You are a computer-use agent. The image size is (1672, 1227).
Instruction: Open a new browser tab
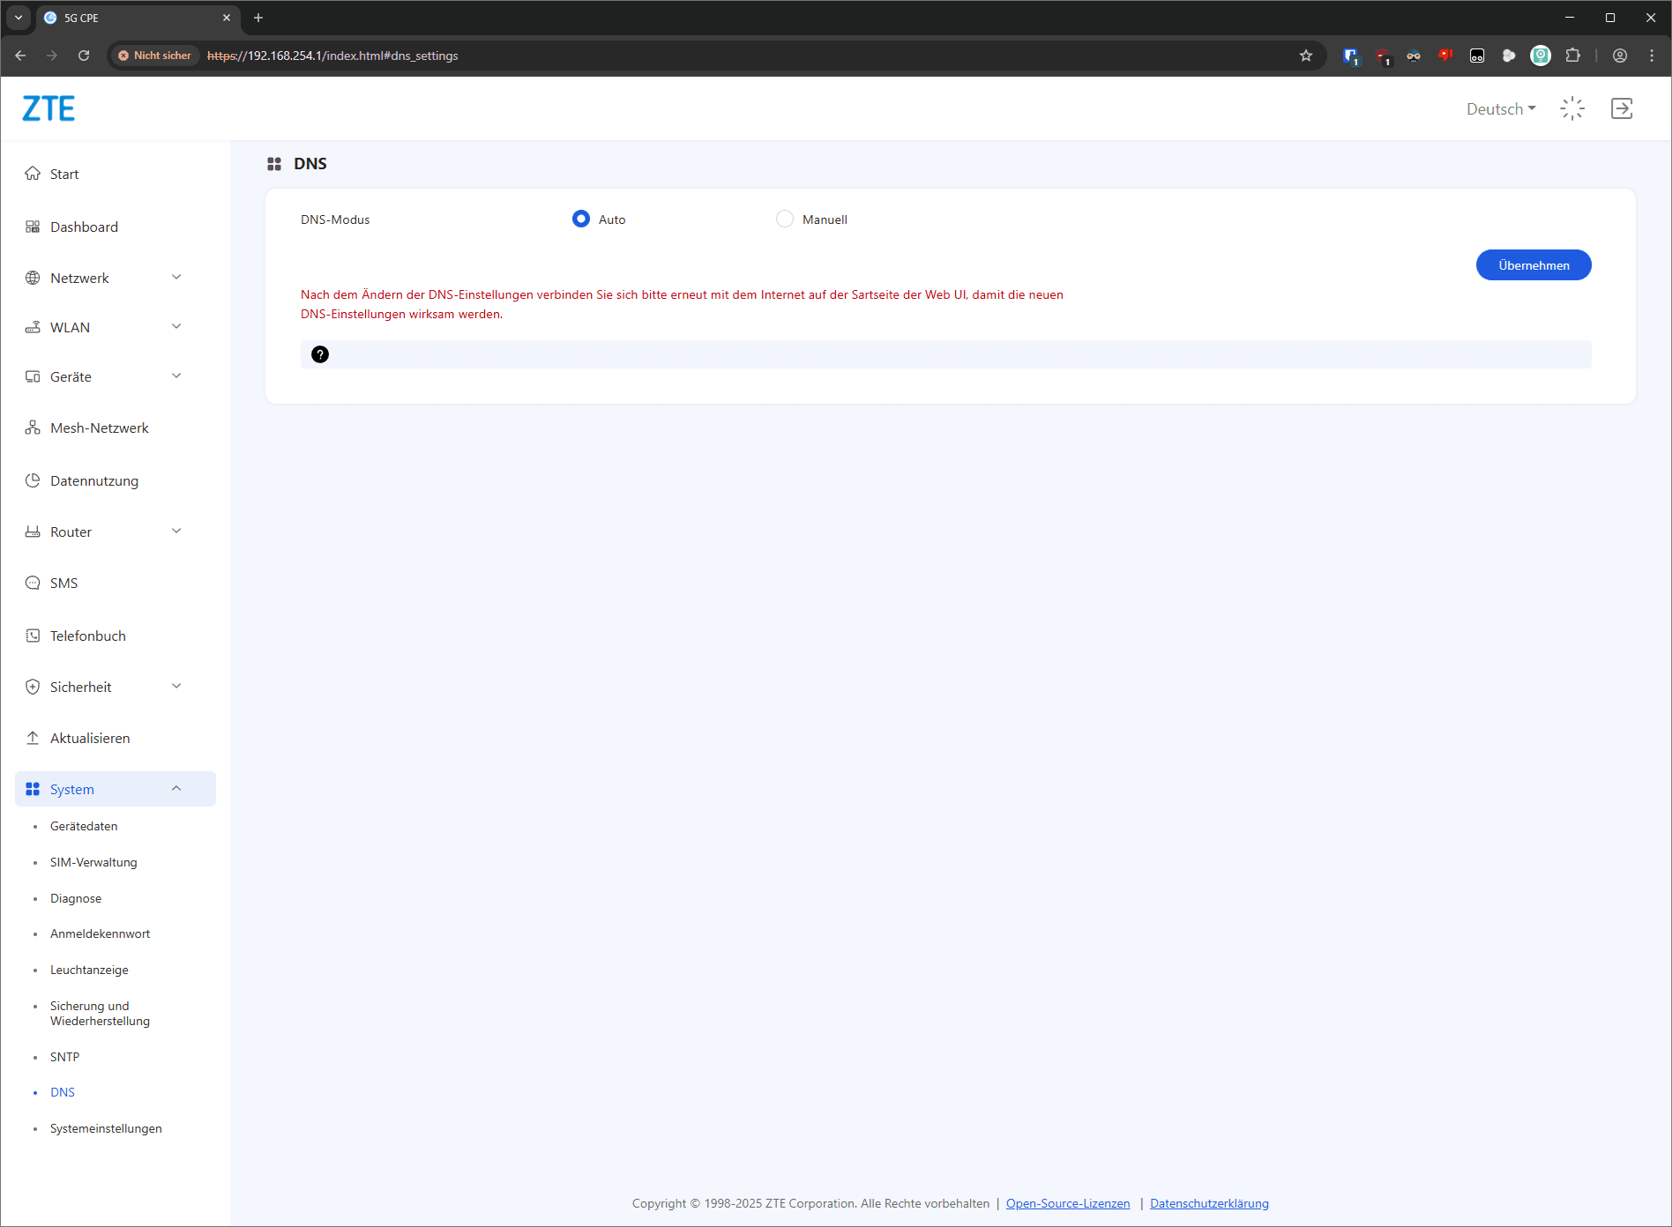point(258,18)
